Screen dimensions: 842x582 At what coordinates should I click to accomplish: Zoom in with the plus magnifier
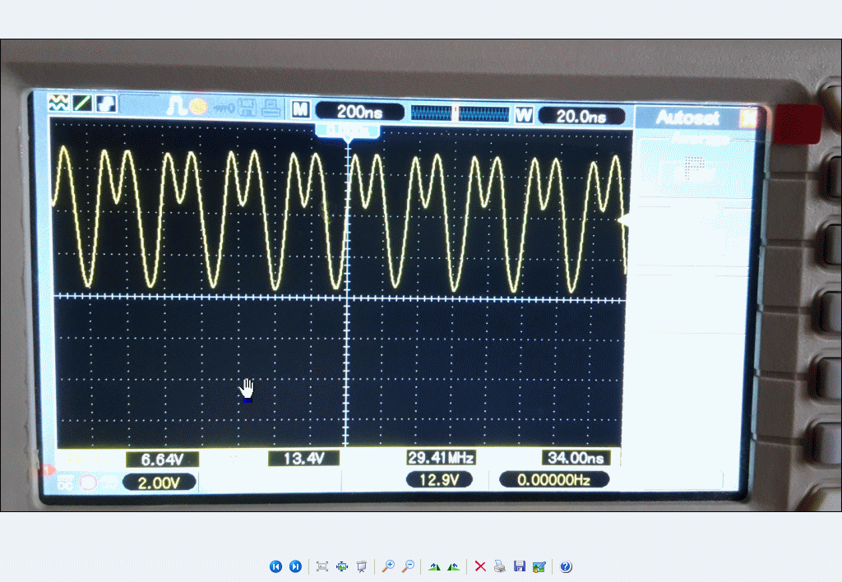[388, 566]
